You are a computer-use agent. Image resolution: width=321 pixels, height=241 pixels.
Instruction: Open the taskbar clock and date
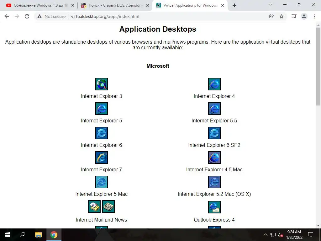point(294,235)
